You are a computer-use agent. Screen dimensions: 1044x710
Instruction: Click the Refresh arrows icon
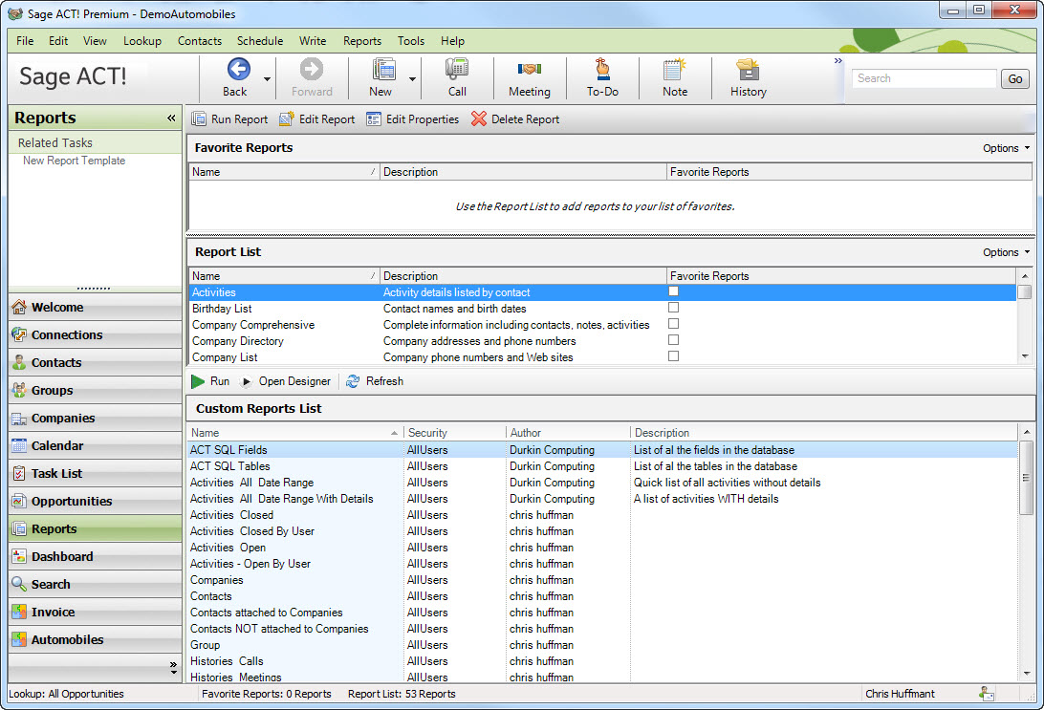tap(353, 381)
